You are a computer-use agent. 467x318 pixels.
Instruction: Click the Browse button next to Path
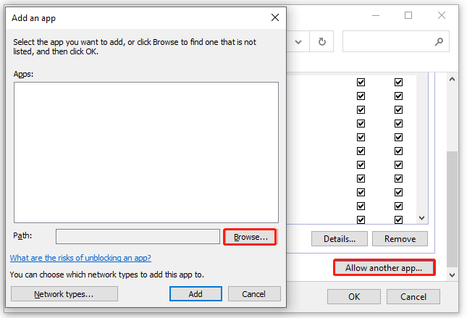[250, 237]
